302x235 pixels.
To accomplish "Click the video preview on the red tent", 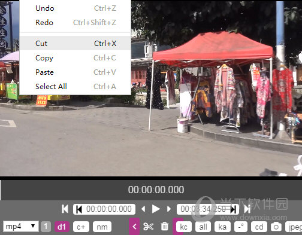I will 213,49.
